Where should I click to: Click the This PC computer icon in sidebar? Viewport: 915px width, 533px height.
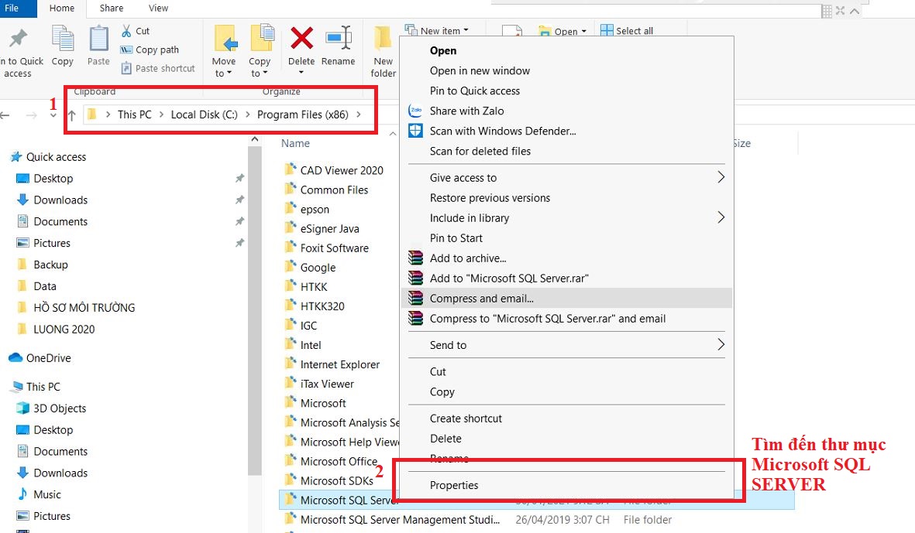18,387
